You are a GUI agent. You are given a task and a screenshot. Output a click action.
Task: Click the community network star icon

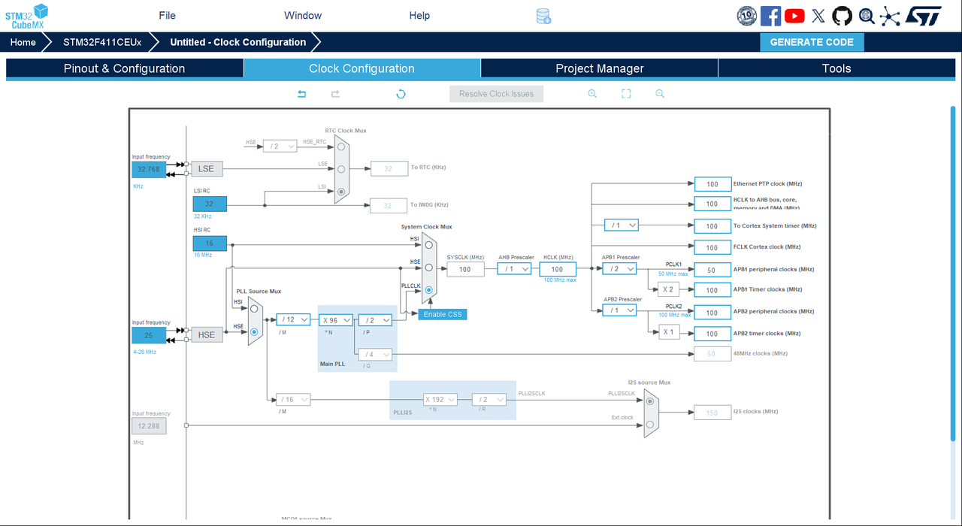(x=890, y=16)
